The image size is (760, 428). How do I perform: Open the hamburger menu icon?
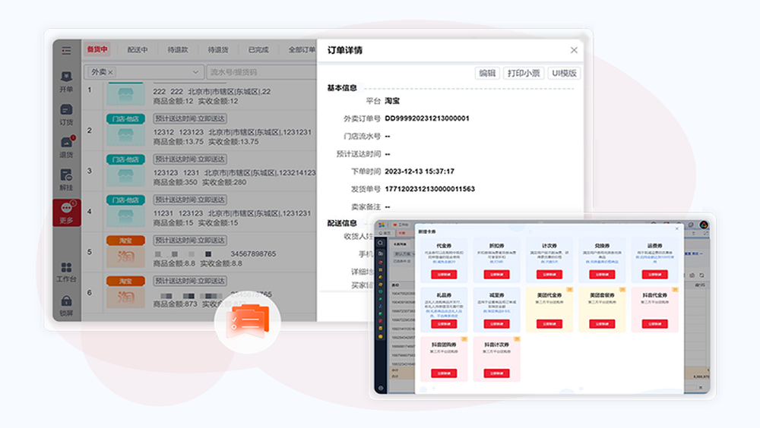tap(66, 50)
